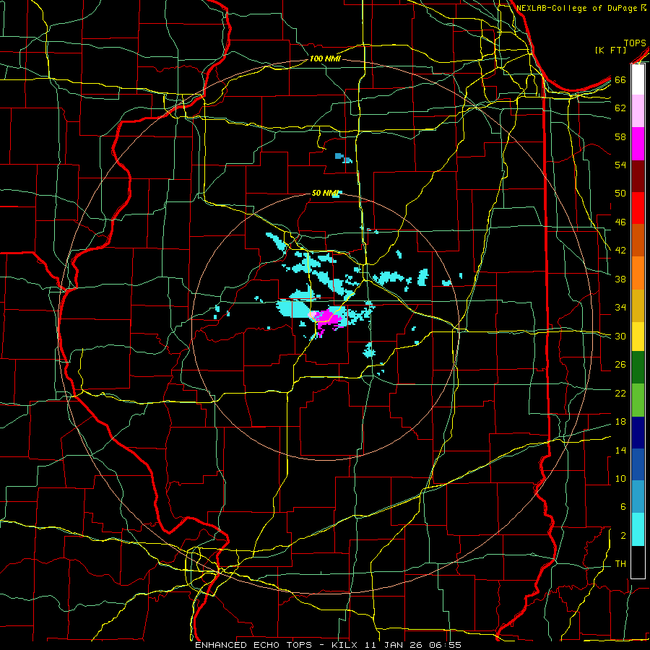
Task: Click the "NEXLAB-College of DuPage" credit text
Action: (x=578, y=8)
